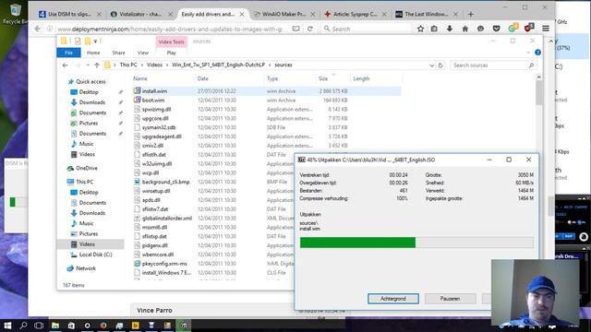Select Music under Quick access

click(x=86, y=144)
